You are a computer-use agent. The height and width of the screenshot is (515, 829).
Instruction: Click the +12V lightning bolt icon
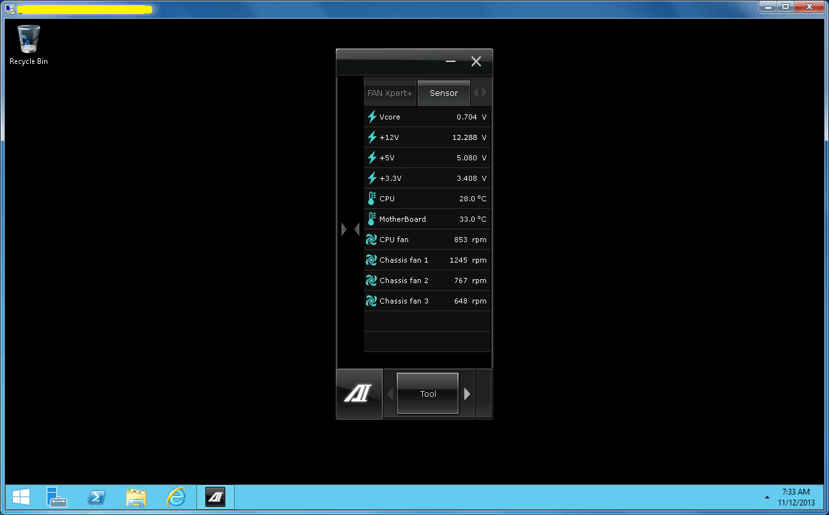point(372,137)
